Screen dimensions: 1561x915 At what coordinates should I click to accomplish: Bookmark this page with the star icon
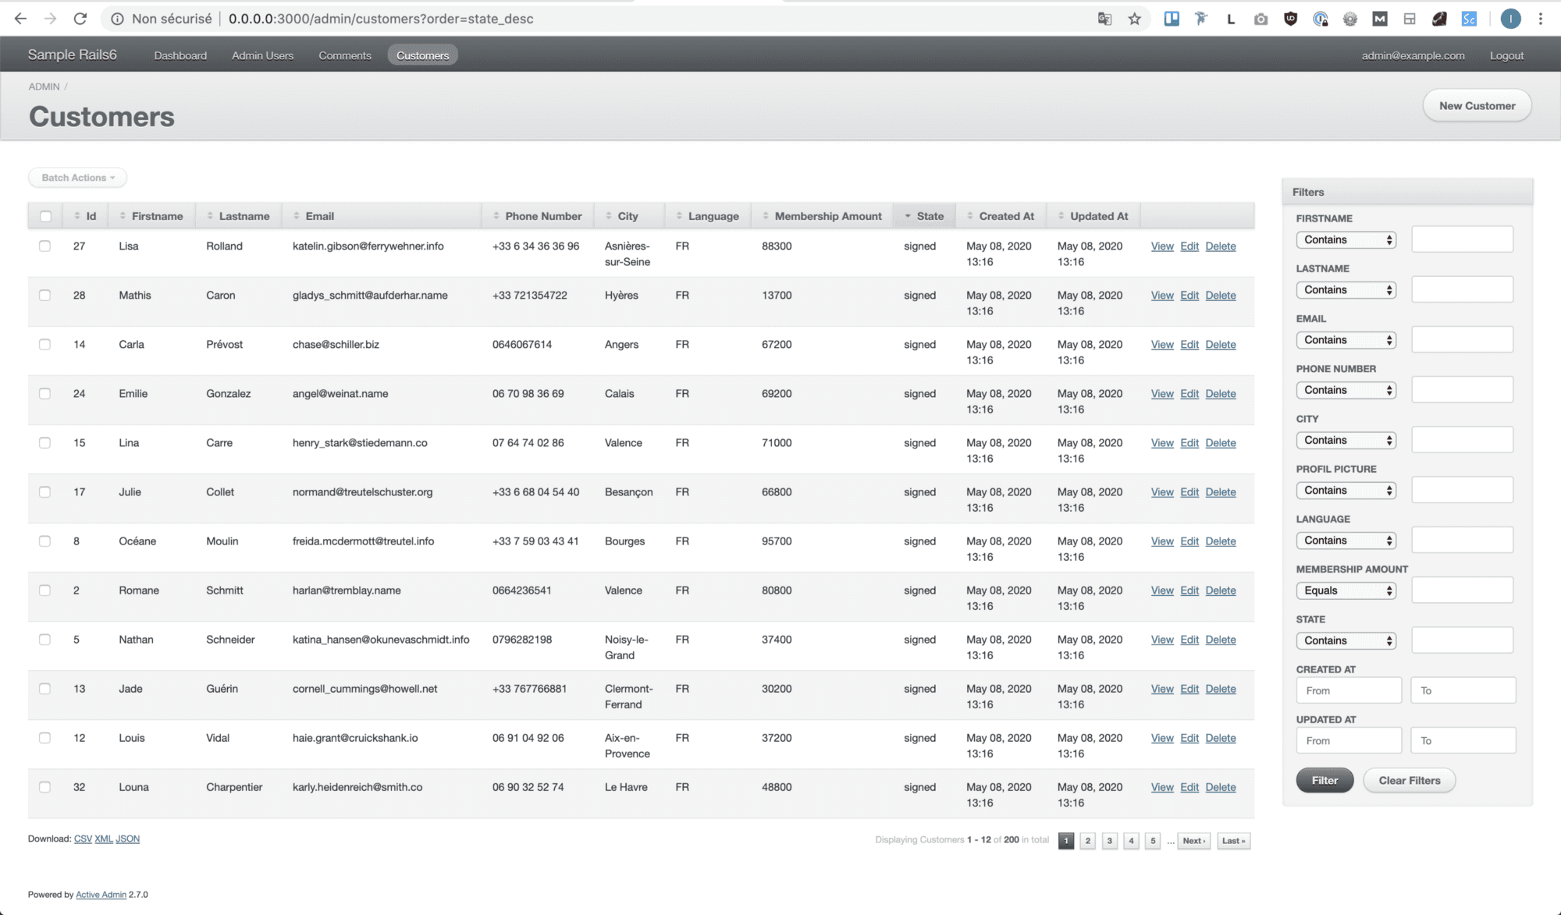pos(1134,18)
